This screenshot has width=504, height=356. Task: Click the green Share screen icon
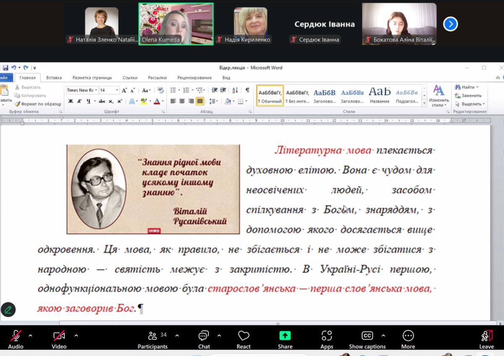(x=285, y=336)
